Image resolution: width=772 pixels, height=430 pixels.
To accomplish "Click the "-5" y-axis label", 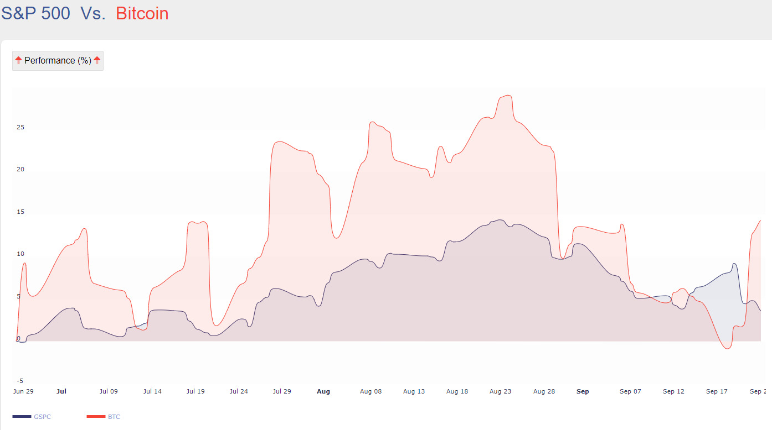I will (19, 381).
